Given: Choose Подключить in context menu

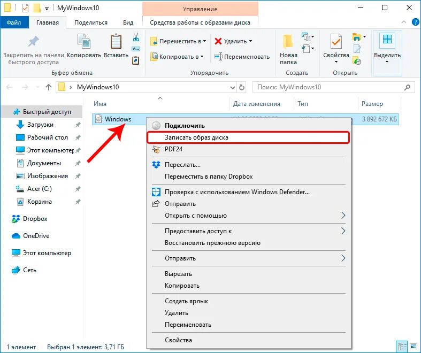Looking at the screenshot, I should coord(249,126).
